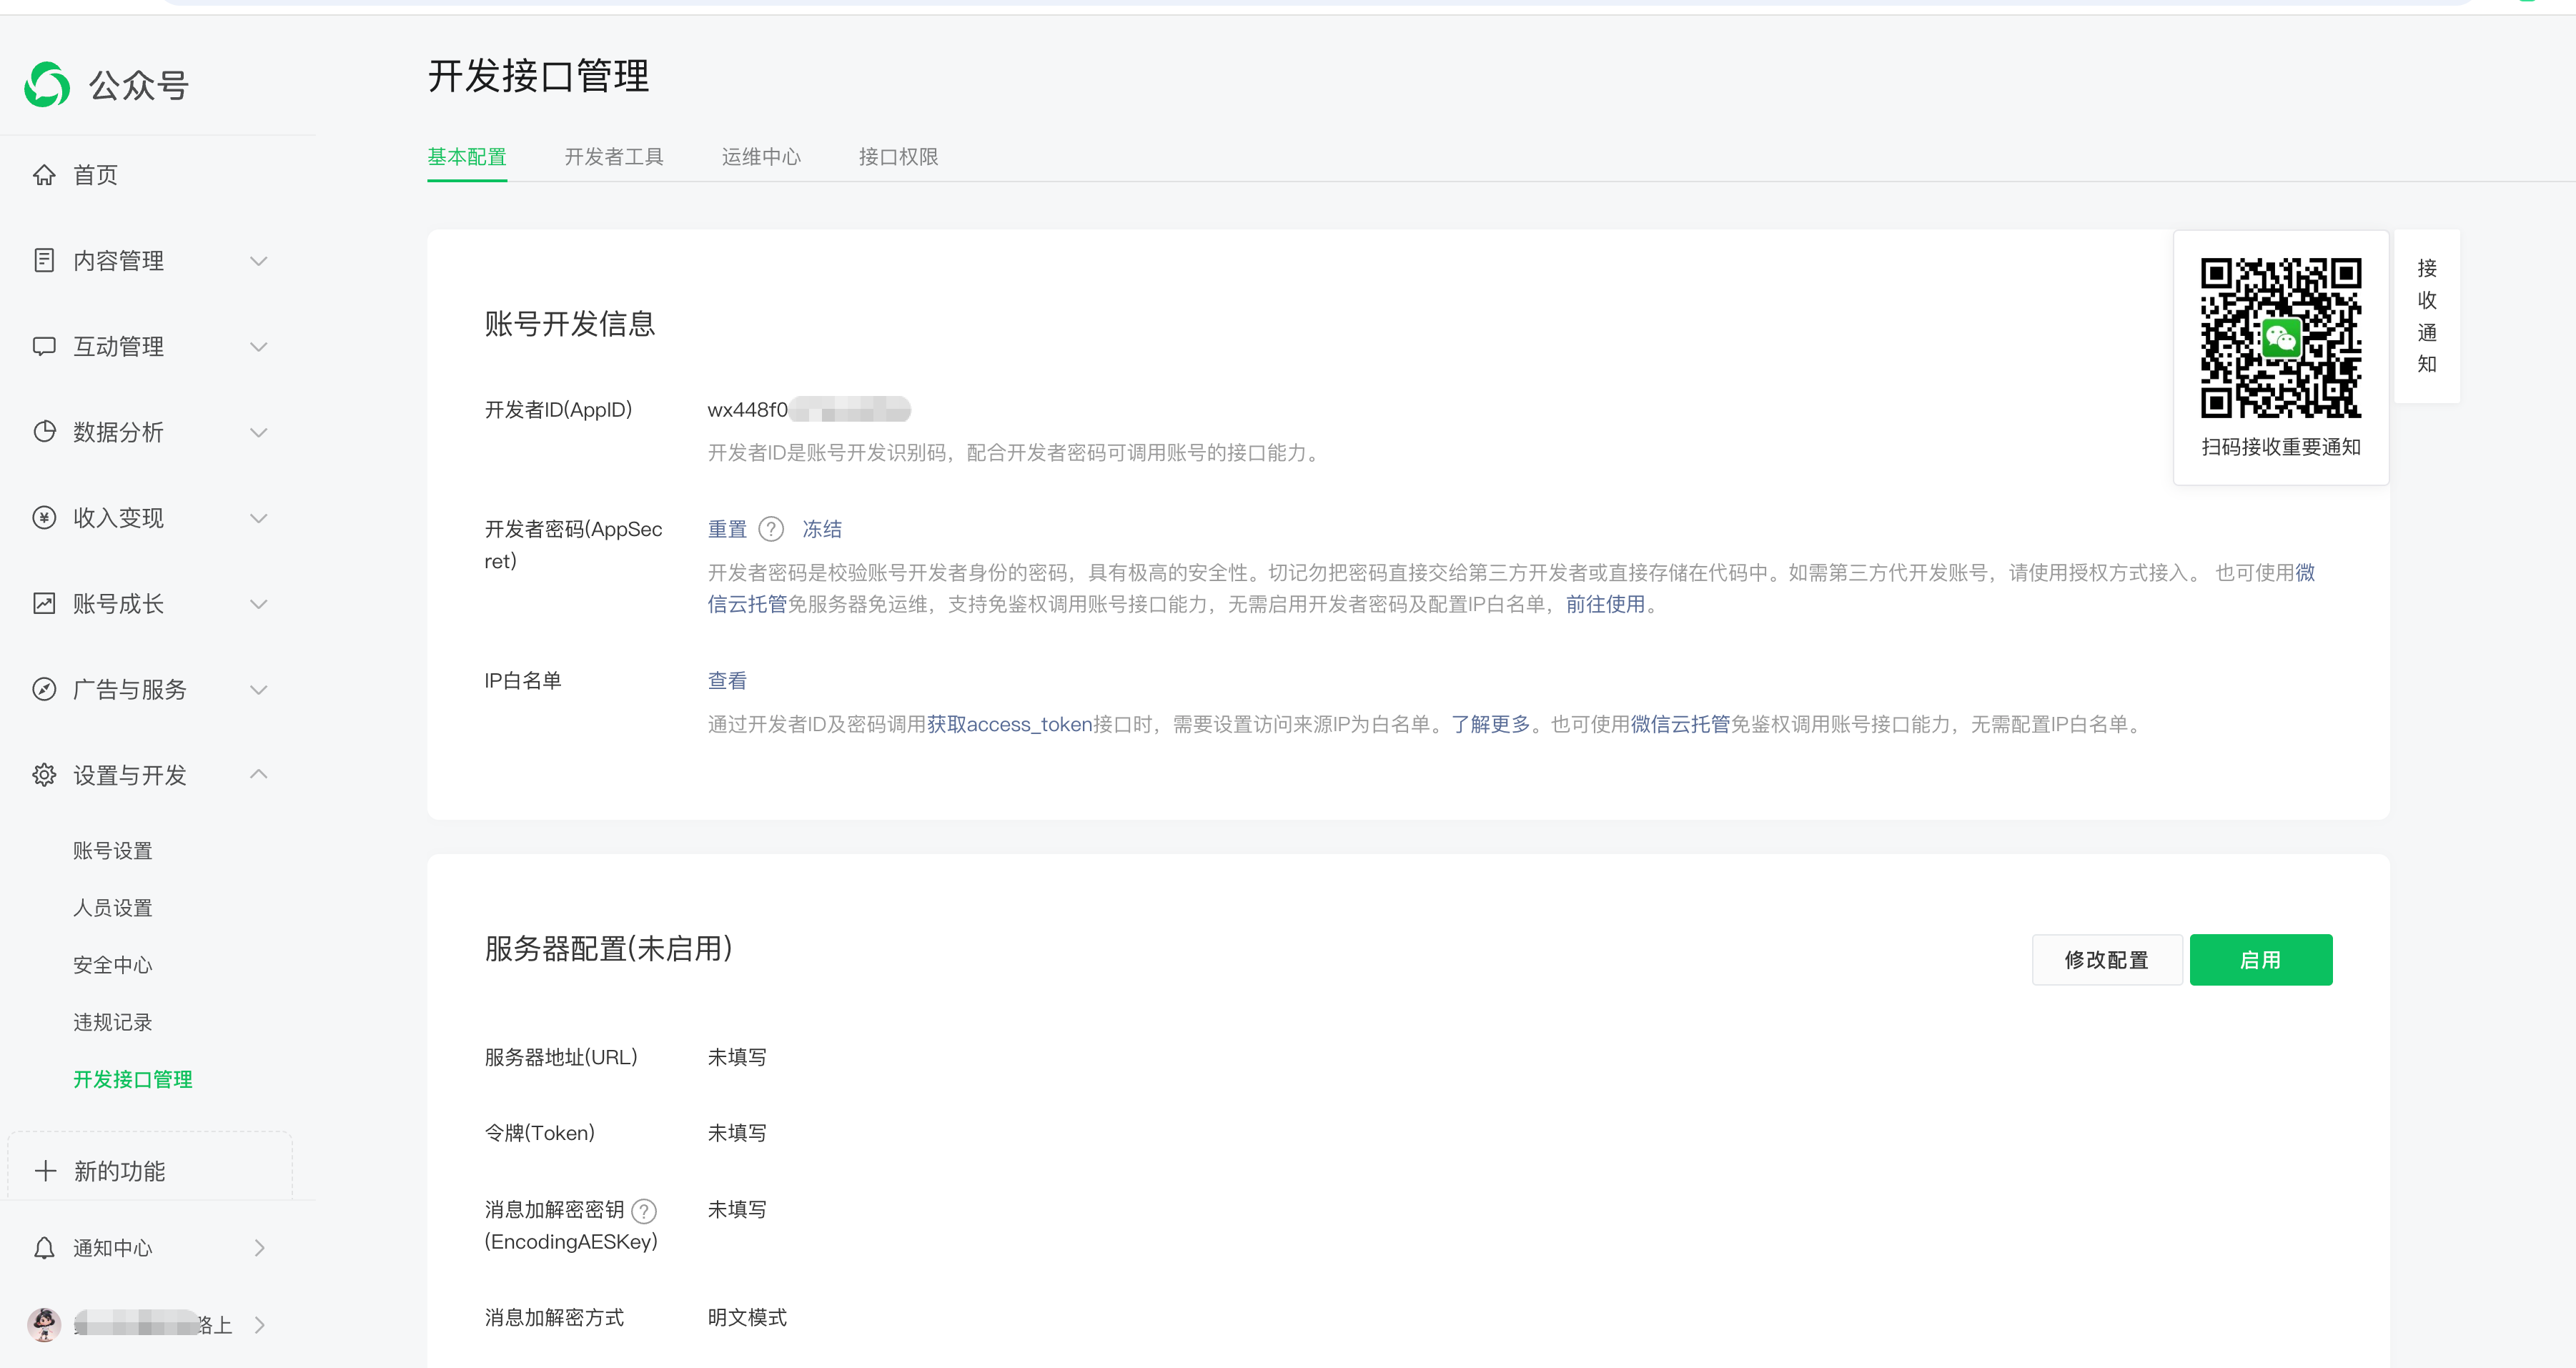
Task: Click the 互动管理 chat bubble icon
Action: click(44, 347)
